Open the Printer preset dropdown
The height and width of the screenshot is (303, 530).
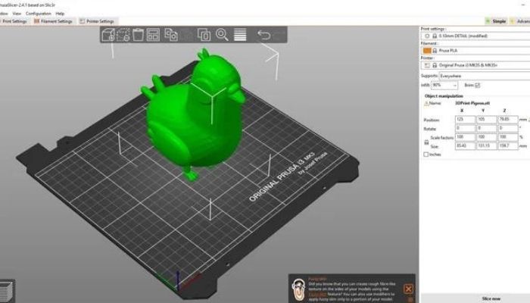point(475,65)
